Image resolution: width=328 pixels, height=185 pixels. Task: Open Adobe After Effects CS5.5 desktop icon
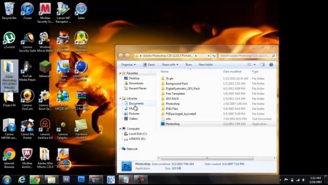pyautogui.click(x=45, y=158)
